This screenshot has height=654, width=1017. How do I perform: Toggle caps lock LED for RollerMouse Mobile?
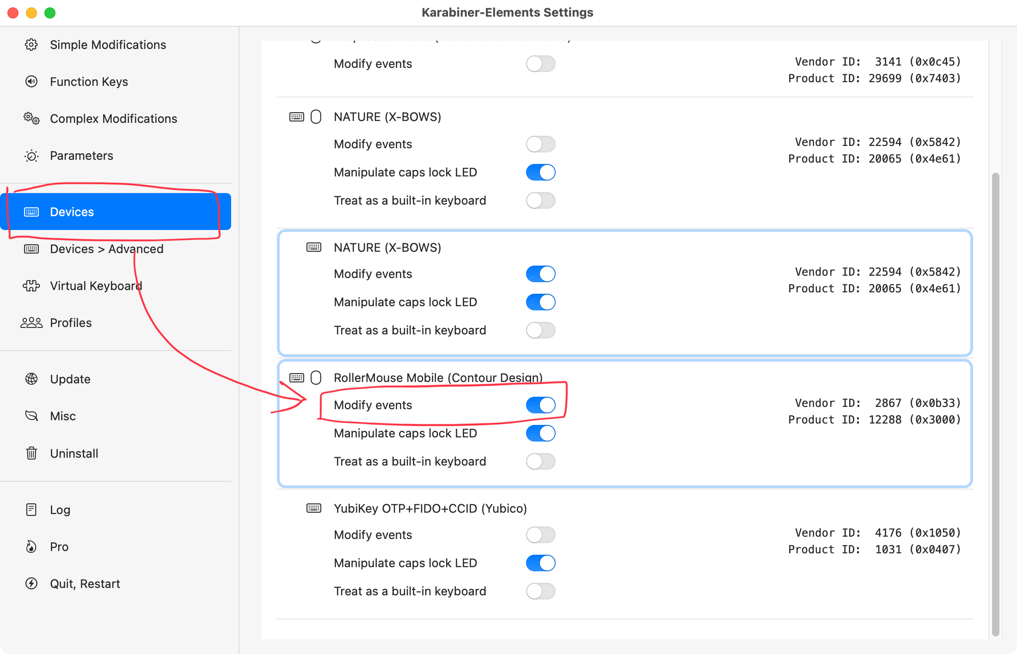point(541,433)
